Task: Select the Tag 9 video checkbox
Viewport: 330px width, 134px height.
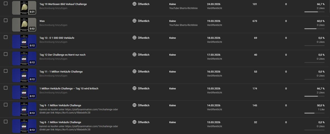Action: click(x=5, y=105)
